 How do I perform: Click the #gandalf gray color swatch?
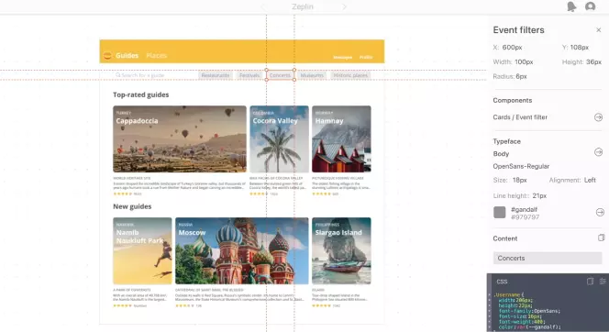[500, 213]
